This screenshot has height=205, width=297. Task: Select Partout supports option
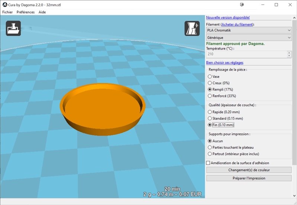coord(210,154)
